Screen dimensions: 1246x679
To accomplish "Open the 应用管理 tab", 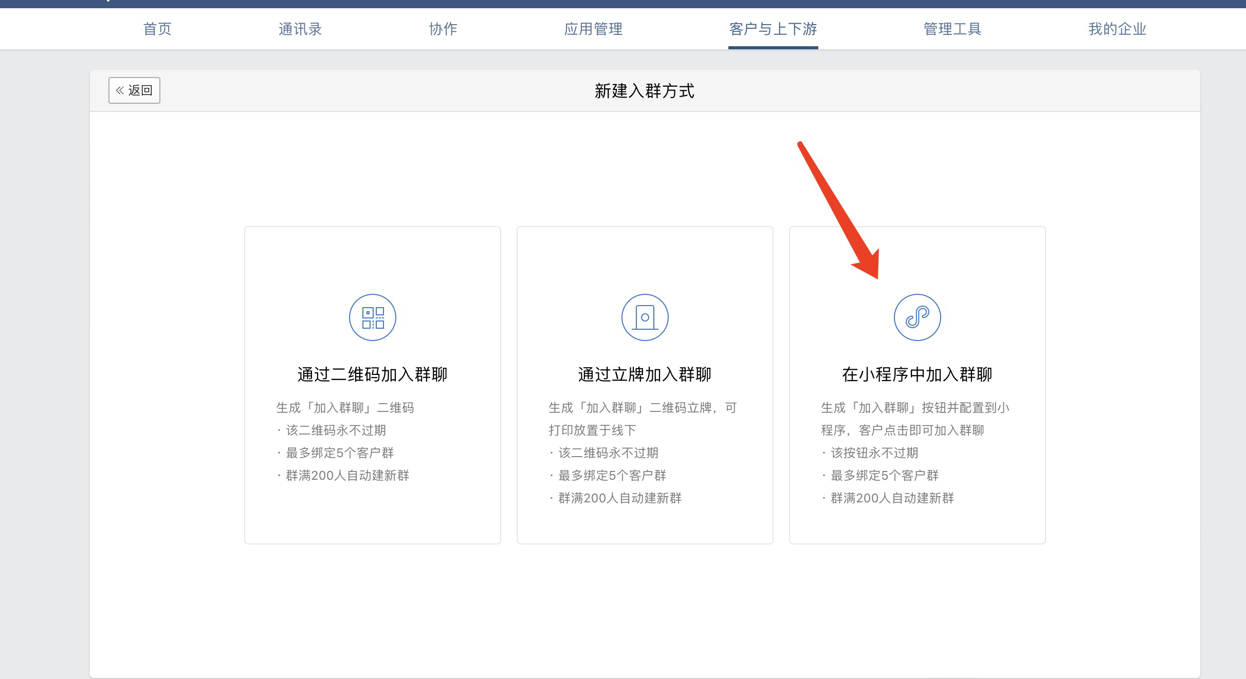I will pyautogui.click(x=593, y=29).
